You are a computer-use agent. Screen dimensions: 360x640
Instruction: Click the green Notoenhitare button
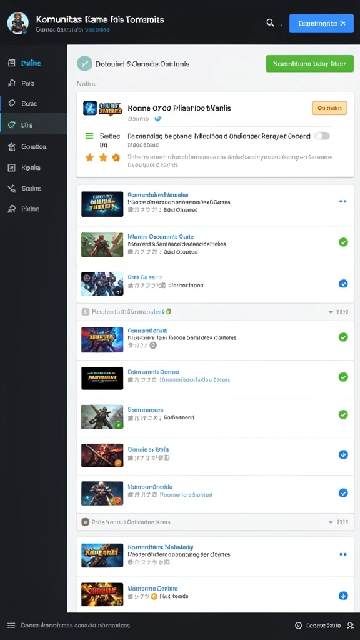(x=310, y=64)
